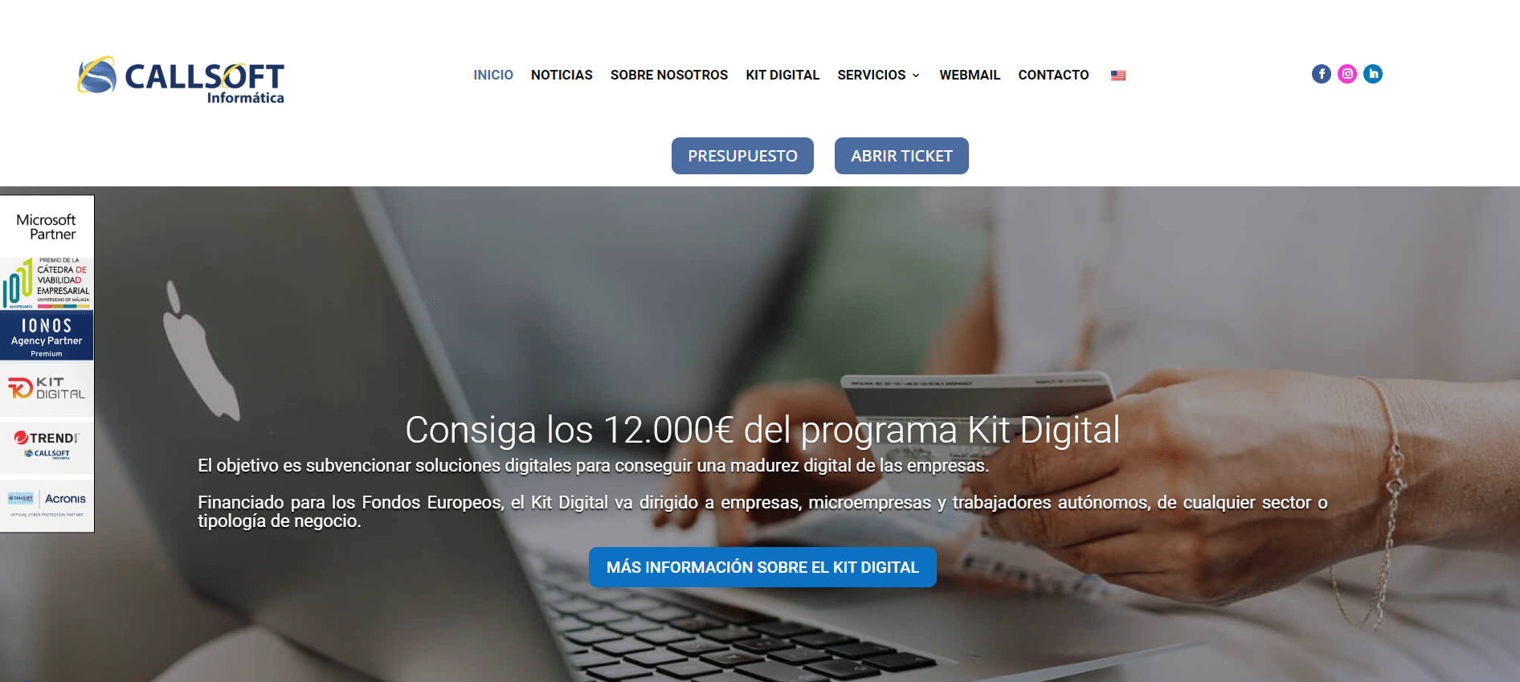This screenshot has width=1520, height=682.
Task: Open Kit Digital in the navigation
Action: (782, 75)
